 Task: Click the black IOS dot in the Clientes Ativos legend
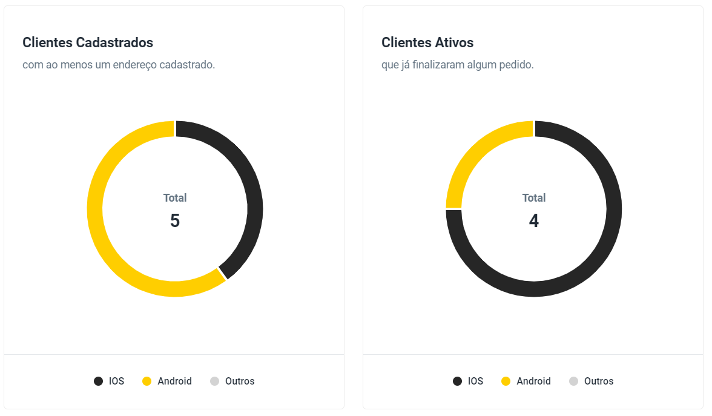click(457, 381)
